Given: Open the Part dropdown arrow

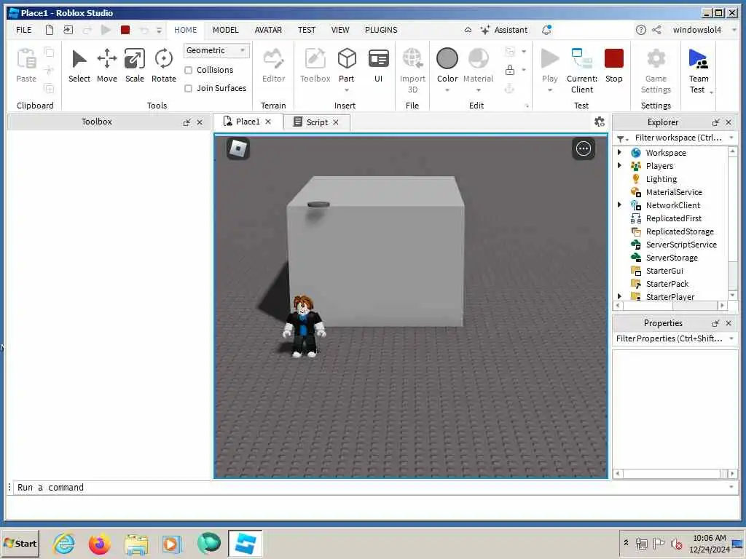Looking at the screenshot, I should tap(347, 90).
